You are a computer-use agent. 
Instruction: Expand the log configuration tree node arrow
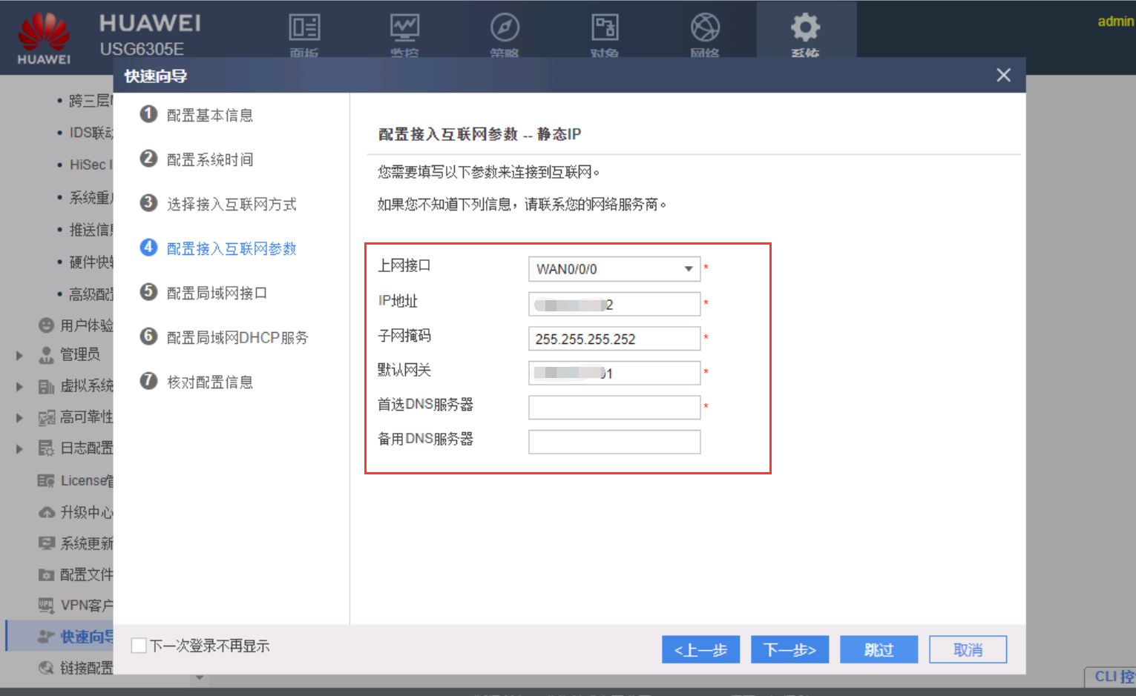(x=20, y=449)
